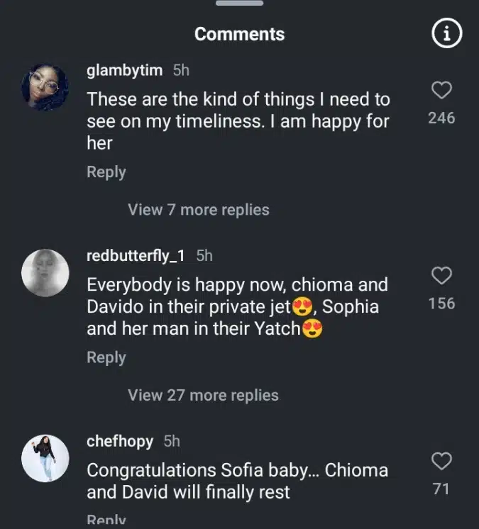Screen dimensions: 479x529
Task: Tap the Comments header title
Action: pyautogui.click(x=239, y=34)
